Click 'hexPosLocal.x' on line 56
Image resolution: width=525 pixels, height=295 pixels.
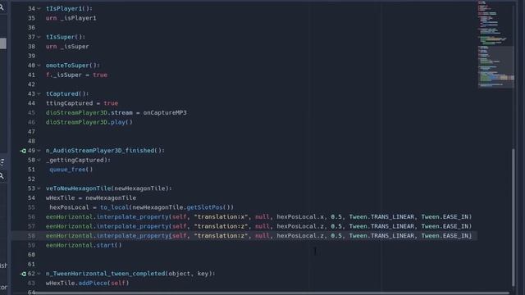[300, 216]
